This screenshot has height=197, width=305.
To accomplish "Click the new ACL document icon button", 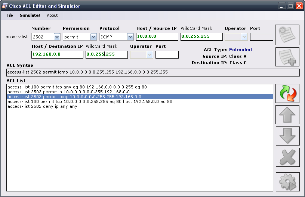I will click(287, 35).
